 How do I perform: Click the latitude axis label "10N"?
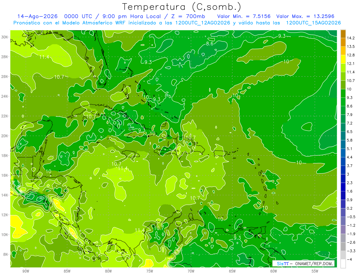(4, 235)
